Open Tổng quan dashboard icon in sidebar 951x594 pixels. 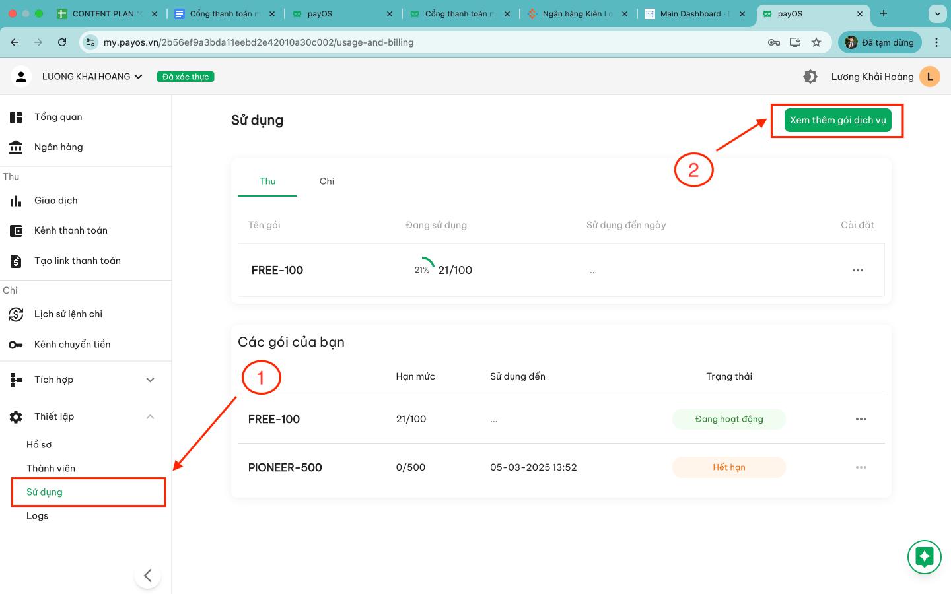pos(16,117)
